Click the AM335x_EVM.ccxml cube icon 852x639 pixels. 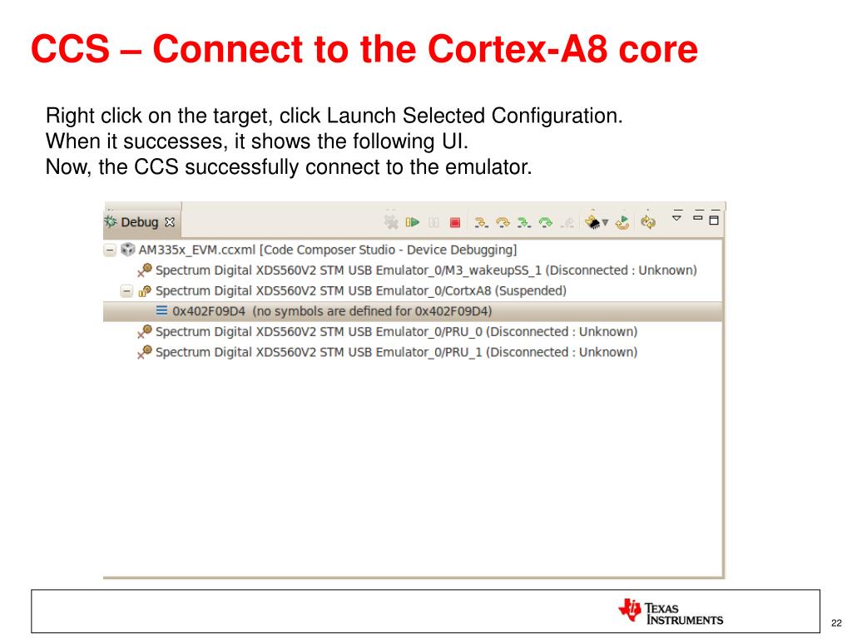127,250
